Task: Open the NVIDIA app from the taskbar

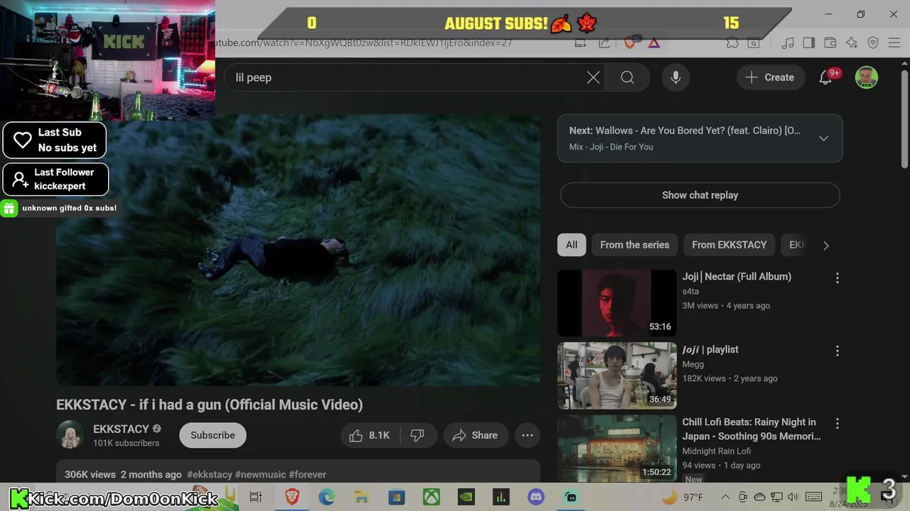Action: pyautogui.click(x=466, y=498)
